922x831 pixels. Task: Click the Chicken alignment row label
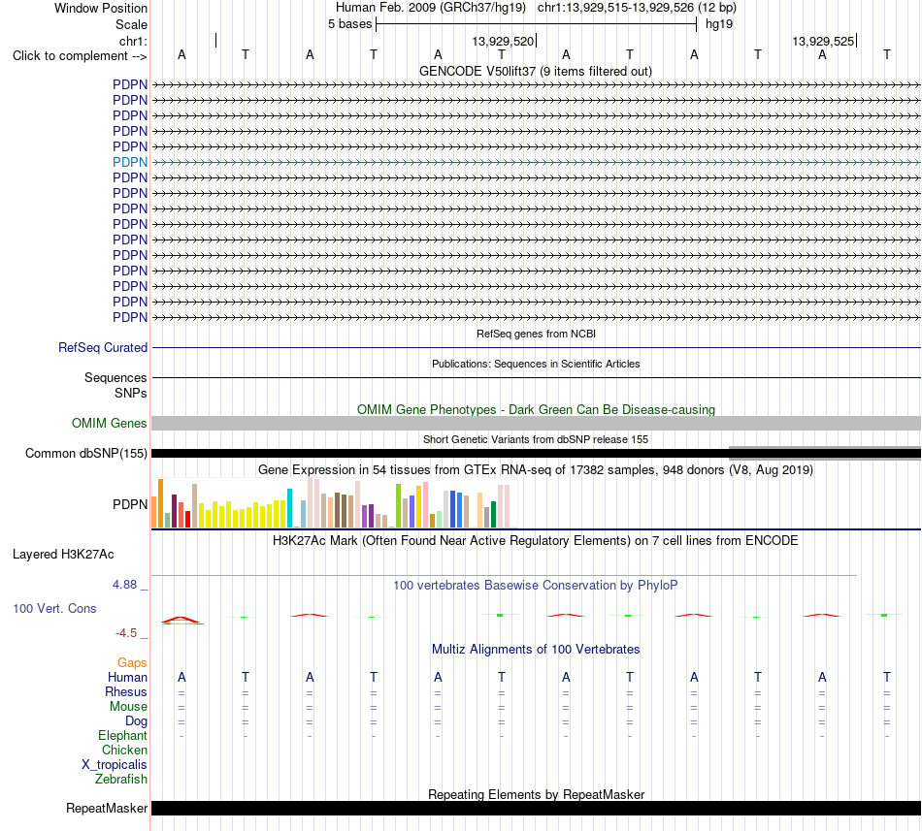tap(124, 750)
